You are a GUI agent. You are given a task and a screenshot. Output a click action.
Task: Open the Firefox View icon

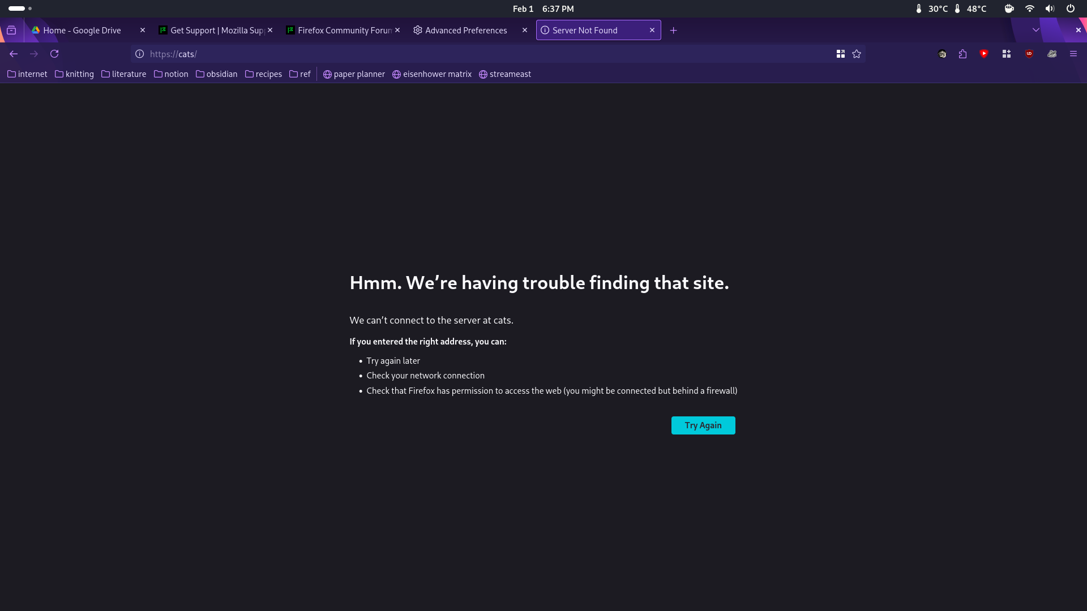(11, 31)
